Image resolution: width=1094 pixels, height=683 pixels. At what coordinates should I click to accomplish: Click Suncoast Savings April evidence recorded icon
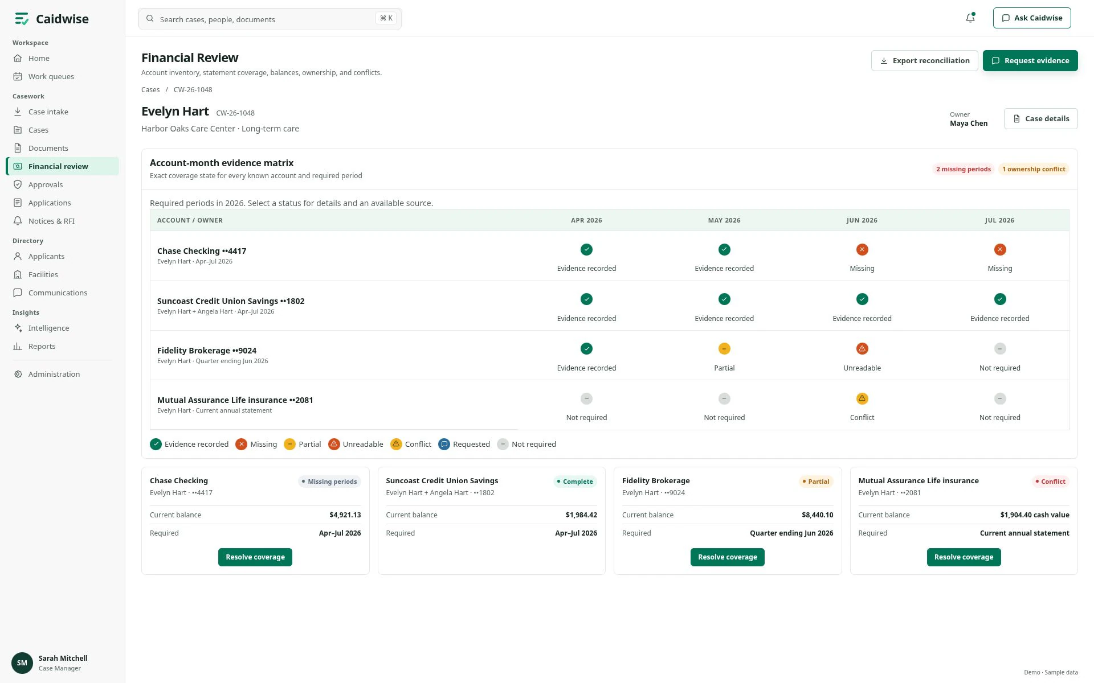tap(586, 299)
